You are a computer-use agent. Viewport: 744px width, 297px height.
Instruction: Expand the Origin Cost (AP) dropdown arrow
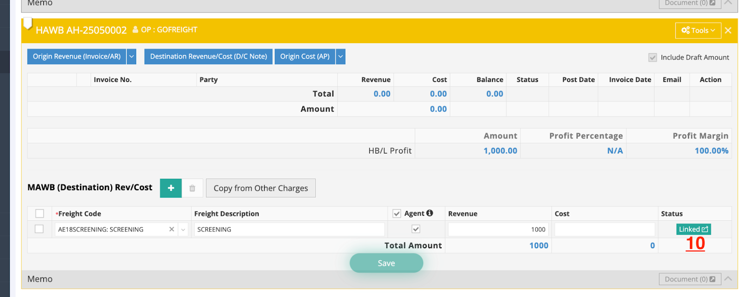click(340, 56)
